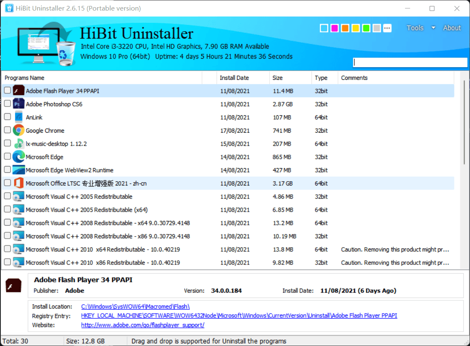Screen dimensions: 470x346
Task: Check the Microsoft Edge WebView2 Runtime checkbox
Action: point(7,169)
